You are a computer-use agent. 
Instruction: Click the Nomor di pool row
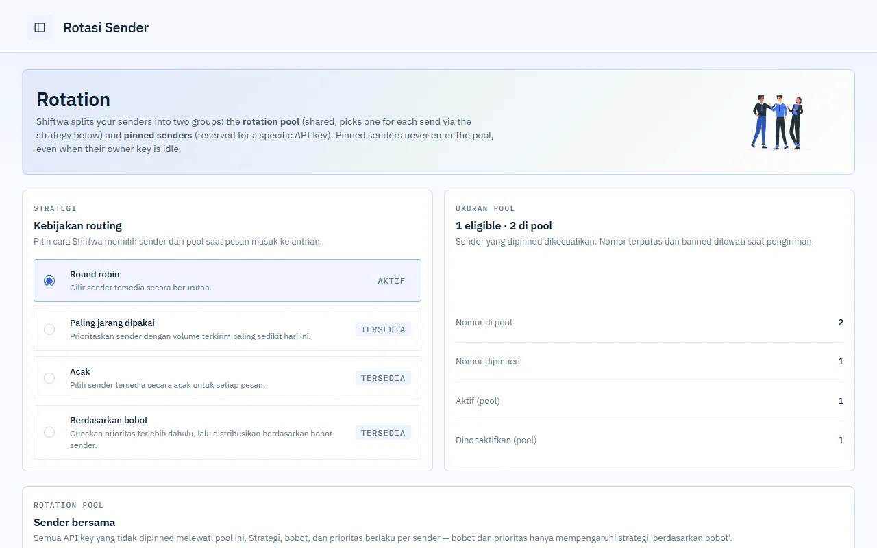point(650,323)
